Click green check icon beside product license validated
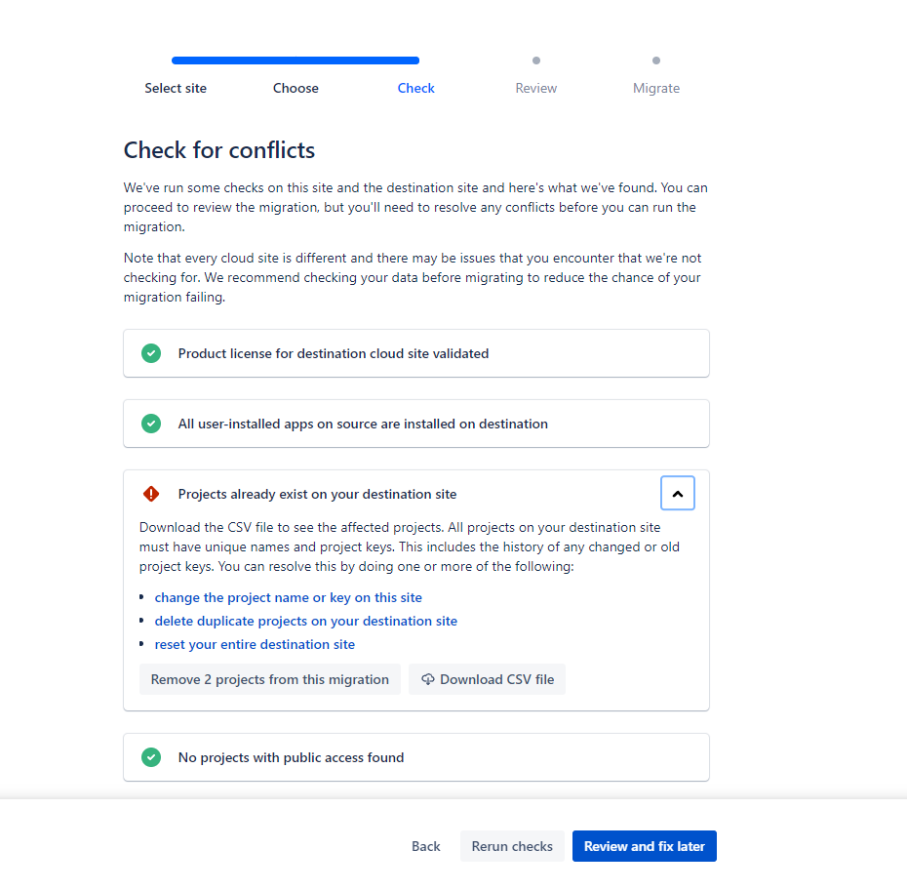 point(151,353)
